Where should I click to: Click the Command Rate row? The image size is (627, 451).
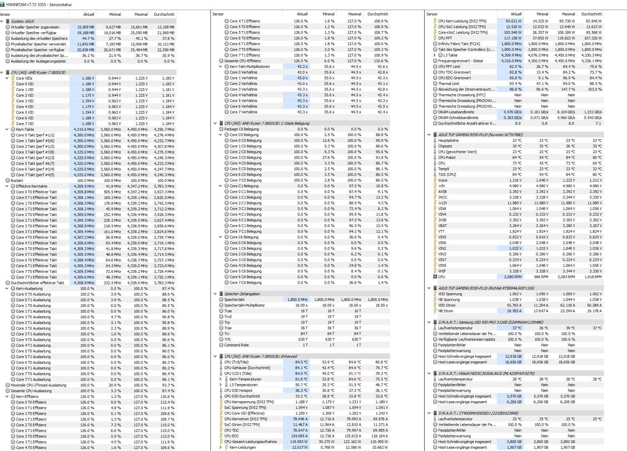click(302, 345)
